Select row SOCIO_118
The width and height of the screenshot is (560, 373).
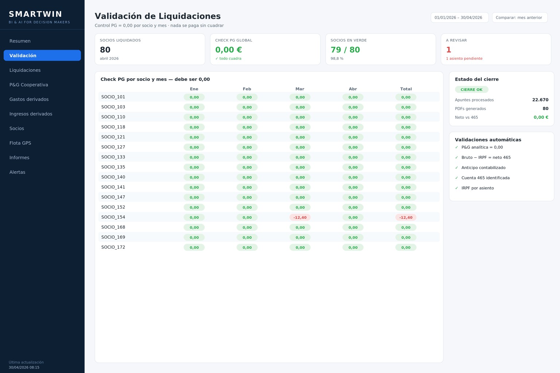click(269, 127)
